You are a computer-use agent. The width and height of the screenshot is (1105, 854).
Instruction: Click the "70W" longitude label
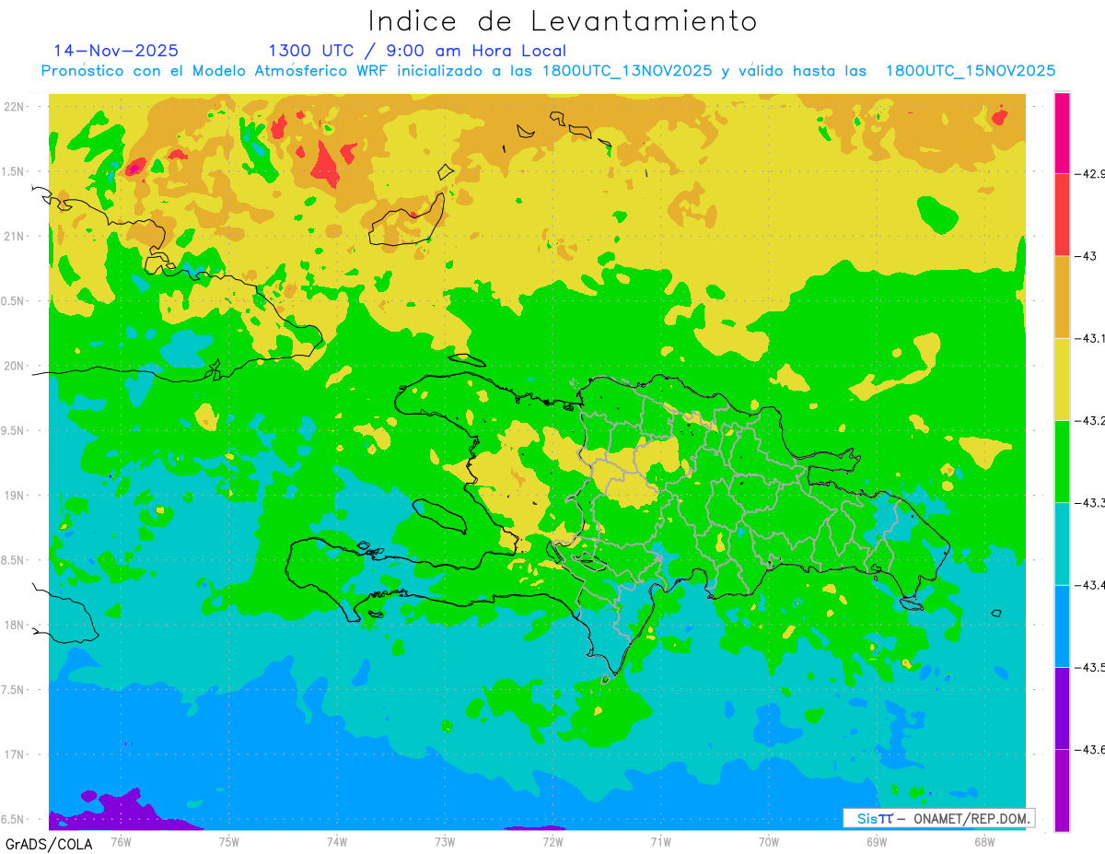pos(769,841)
